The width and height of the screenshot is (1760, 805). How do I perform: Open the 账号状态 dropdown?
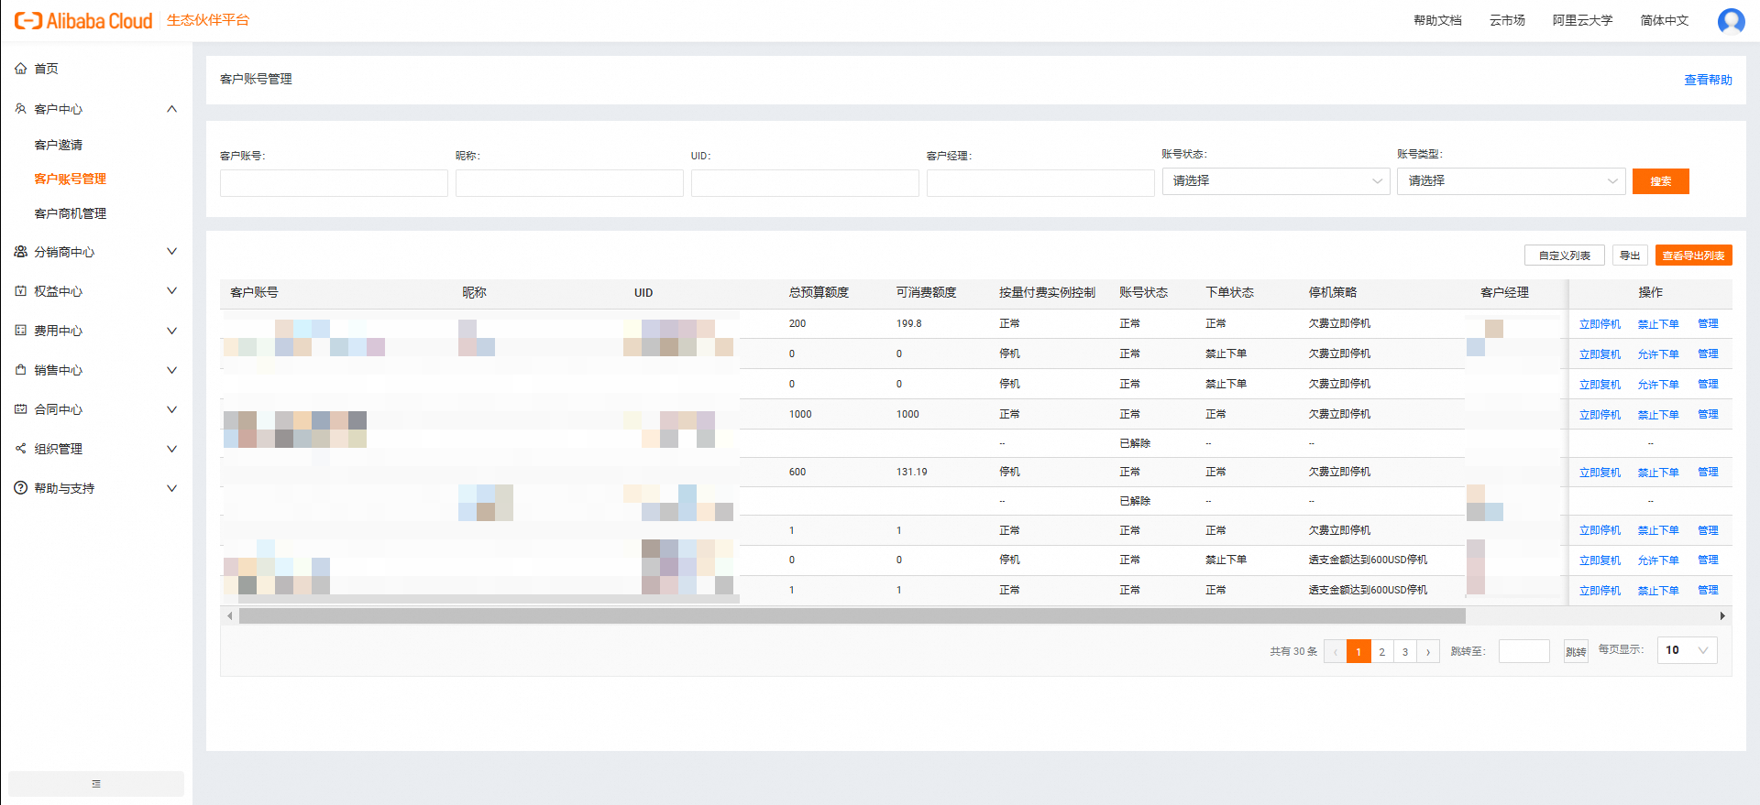1276,181
